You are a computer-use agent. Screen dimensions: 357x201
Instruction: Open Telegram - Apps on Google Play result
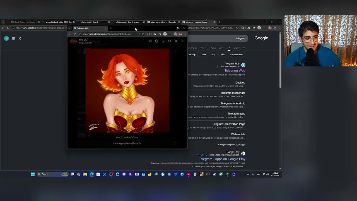(222, 159)
